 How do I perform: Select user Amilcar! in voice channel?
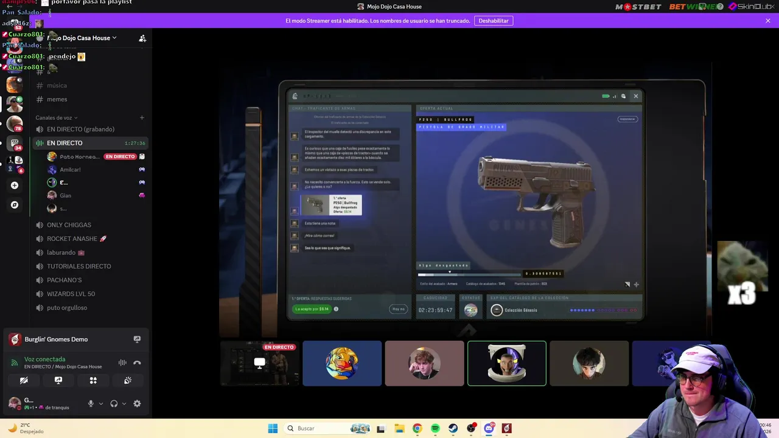click(70, 170)
